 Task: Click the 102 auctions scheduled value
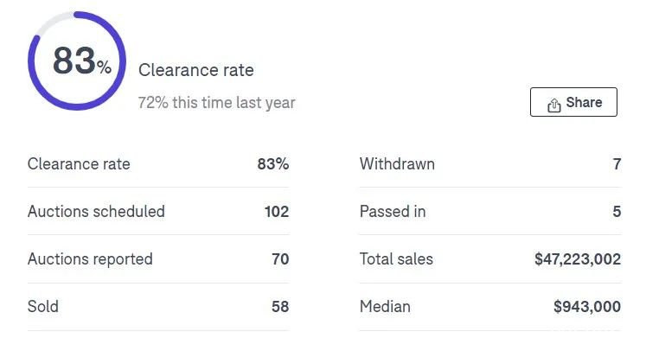(x=277, y=212)
